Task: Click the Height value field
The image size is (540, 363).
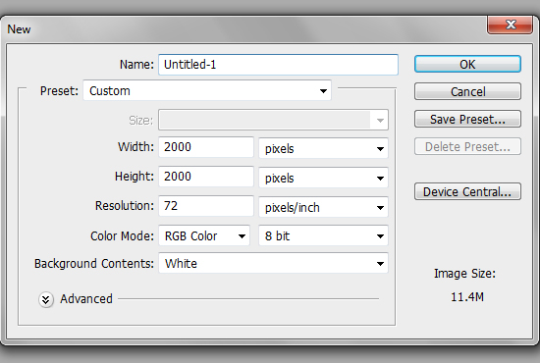Action: (x=206, y=177)
